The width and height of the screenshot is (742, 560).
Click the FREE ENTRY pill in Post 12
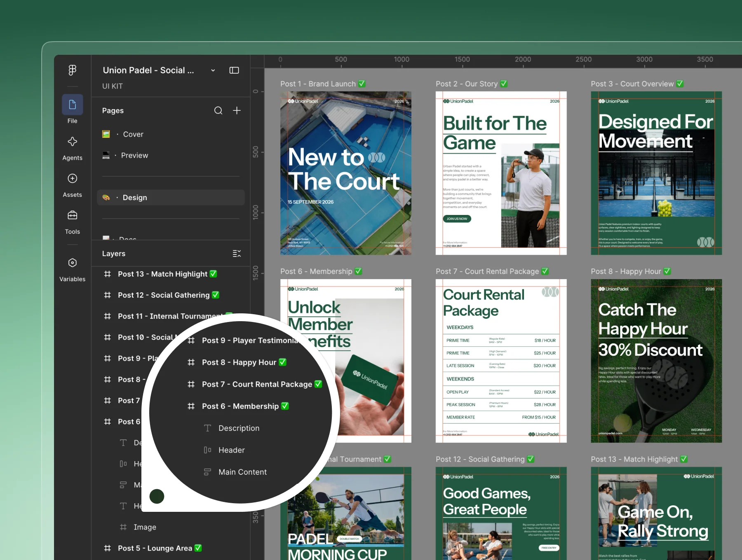549,548
